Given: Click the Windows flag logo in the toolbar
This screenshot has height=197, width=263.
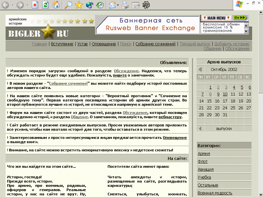Looking at the screenshot, I should pos(239,4).
